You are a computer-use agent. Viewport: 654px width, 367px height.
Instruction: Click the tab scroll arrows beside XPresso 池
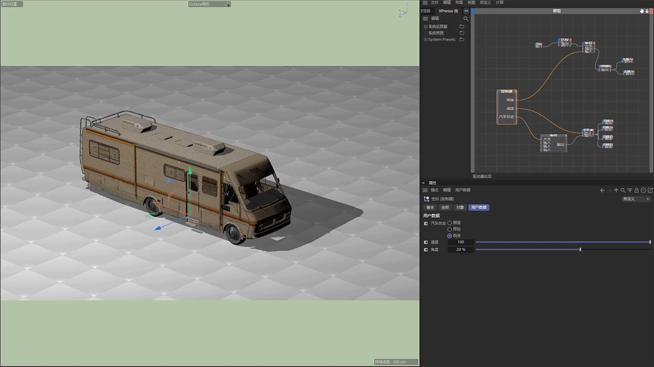point(466,11)
